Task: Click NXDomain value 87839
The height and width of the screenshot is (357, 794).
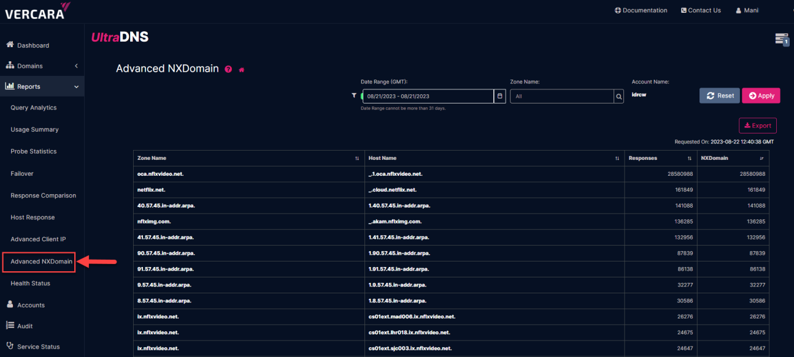Action: pyautogui.click(x=757, y=254)
